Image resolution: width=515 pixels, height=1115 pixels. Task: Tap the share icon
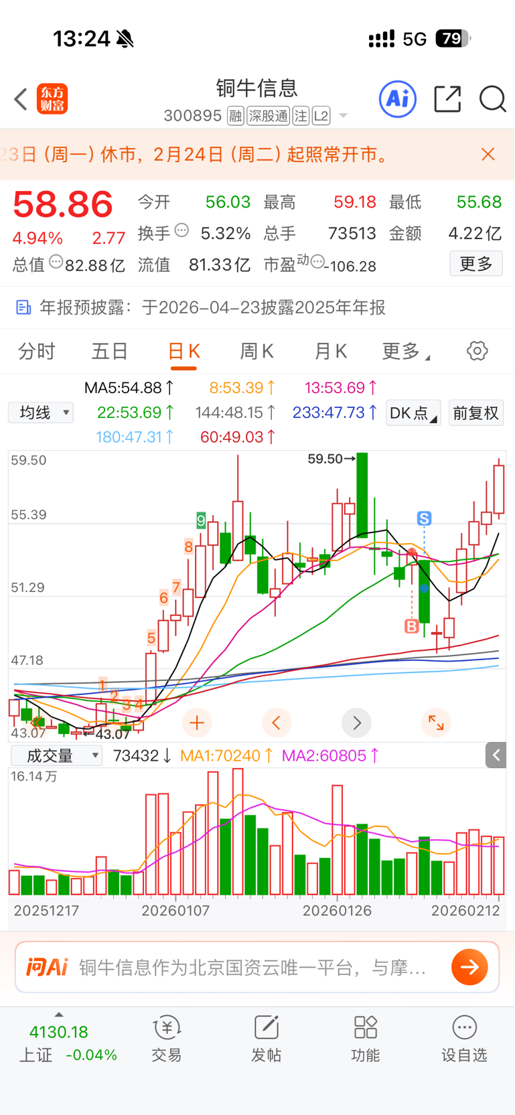tap(447, 99)
